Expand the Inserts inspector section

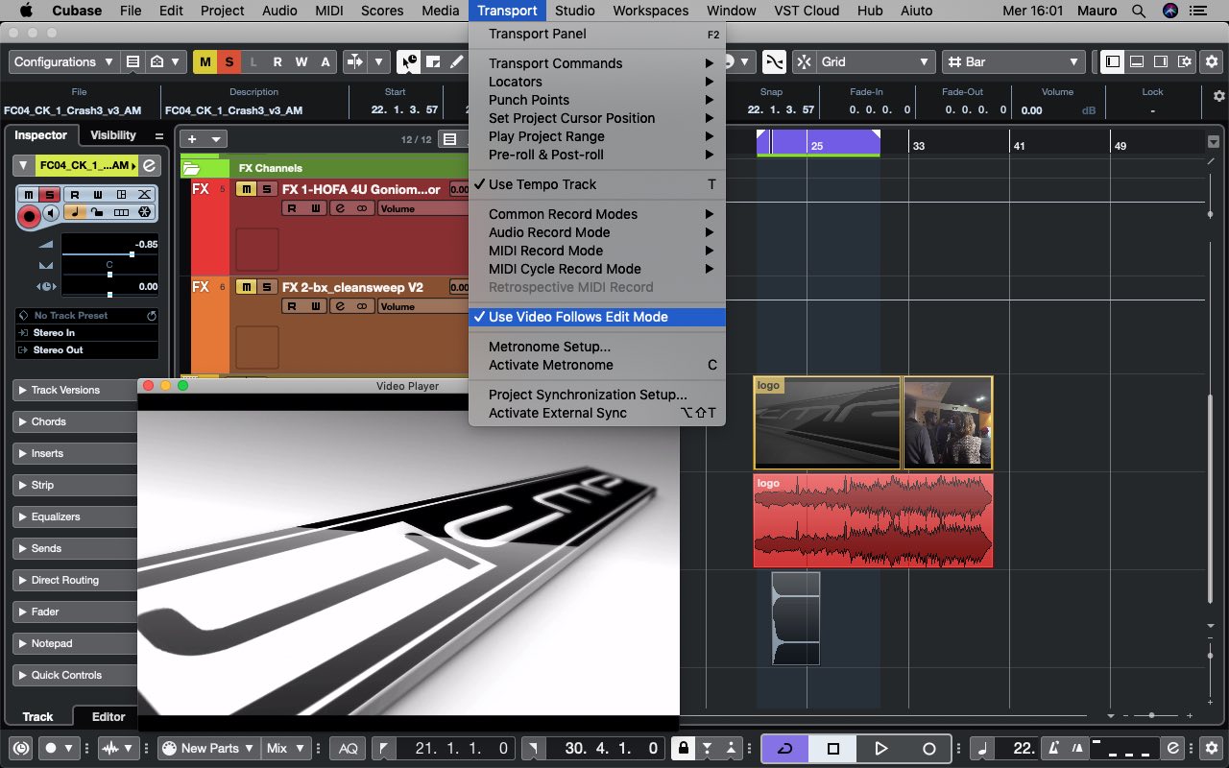[77, 453]
